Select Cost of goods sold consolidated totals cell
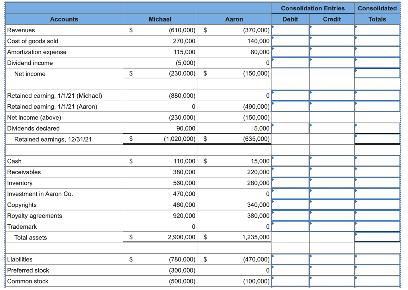 377,41
